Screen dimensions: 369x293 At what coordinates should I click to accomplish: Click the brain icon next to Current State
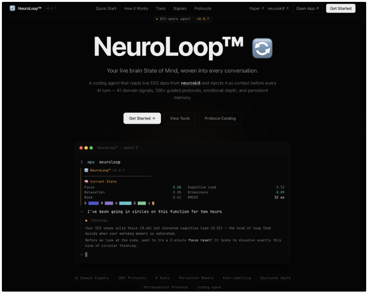[x=86, y=182]
